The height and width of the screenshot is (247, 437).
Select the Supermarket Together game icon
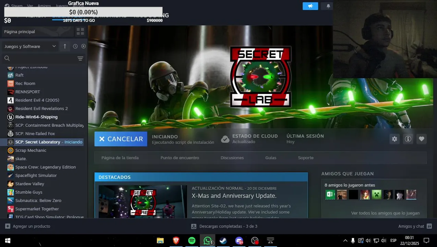[x=10, y=209]
